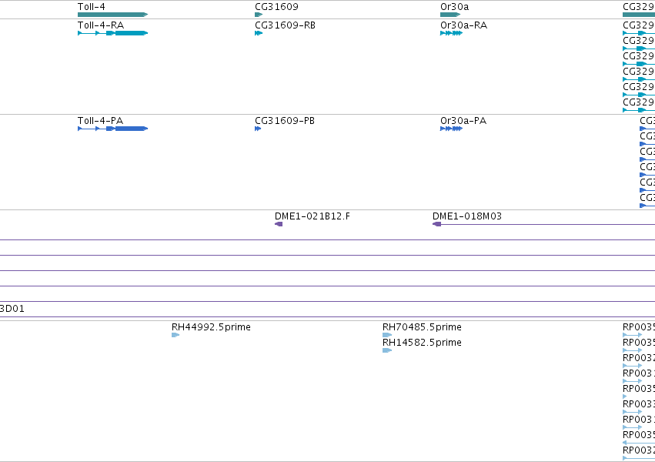This screenshot has height=462, width=655.
Task: Click the Or30a-RA label
Action: [x=463, y=25]
